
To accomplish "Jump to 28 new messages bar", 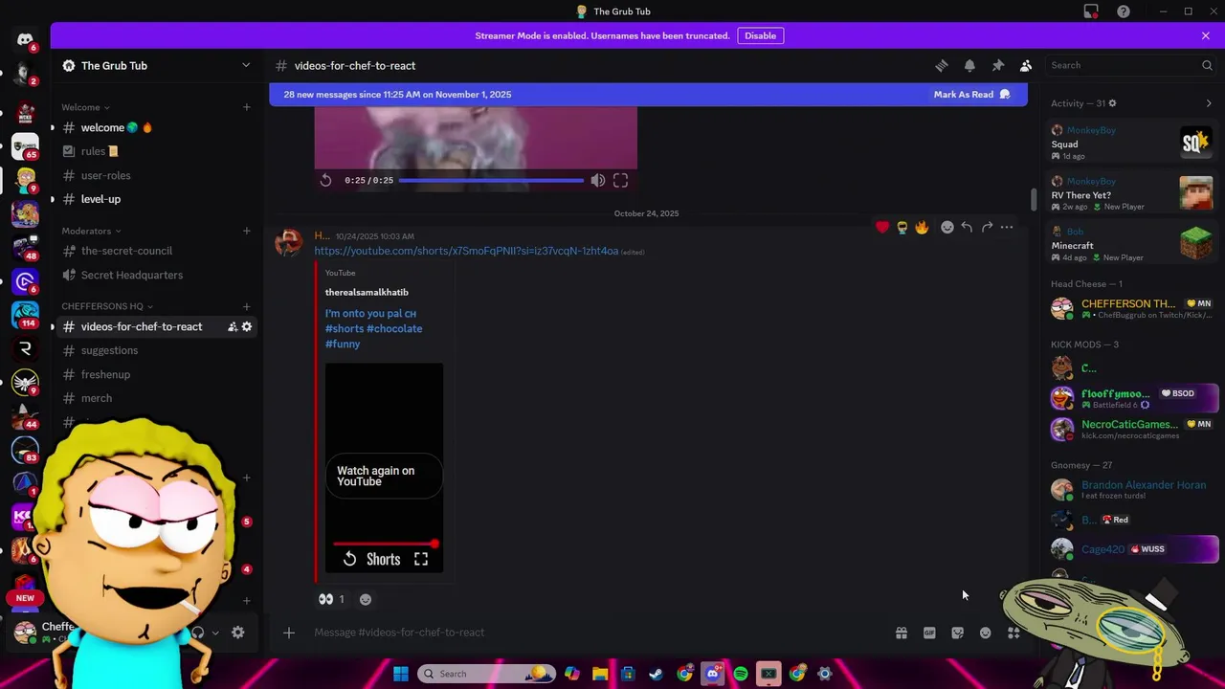I will click(x=648, y=95).
